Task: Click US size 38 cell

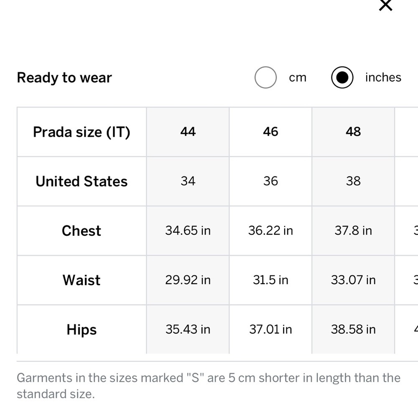Action: click(x=353, y=181)
